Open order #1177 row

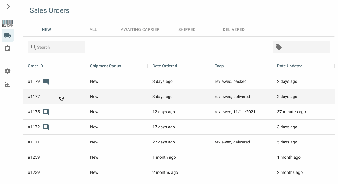pyautogui.click(x=34, y=97)
